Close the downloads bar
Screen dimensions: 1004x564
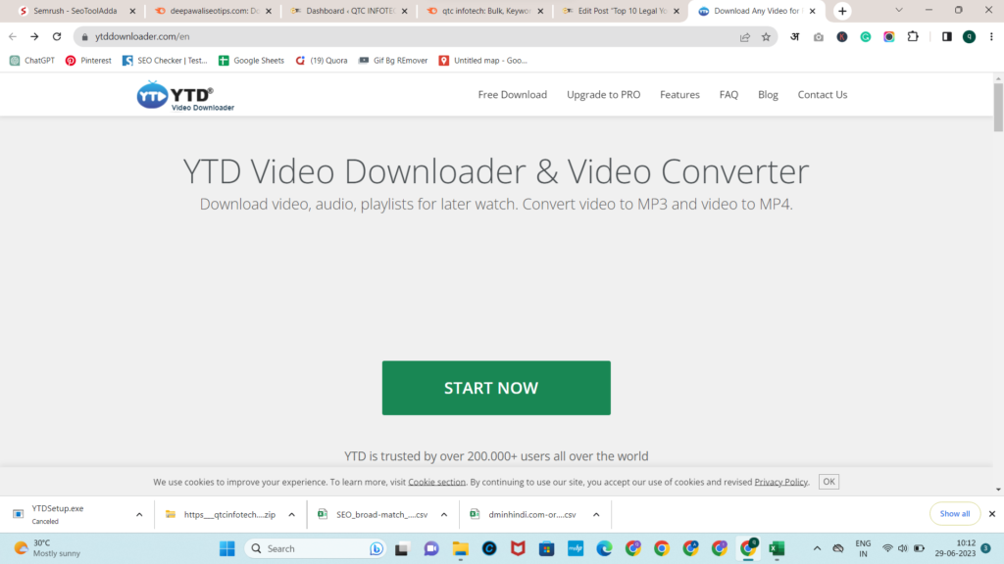(x=992, y=513)
